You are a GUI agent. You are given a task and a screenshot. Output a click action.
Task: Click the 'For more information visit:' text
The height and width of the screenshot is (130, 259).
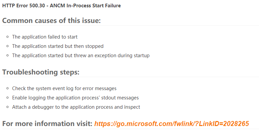[x=47, y=124]
